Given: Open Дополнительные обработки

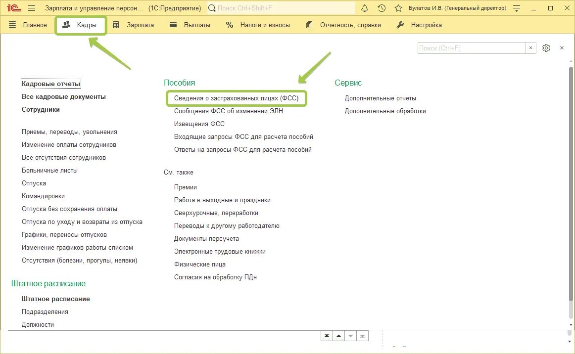Looking at the screenshot, I should tap(385, 111).
